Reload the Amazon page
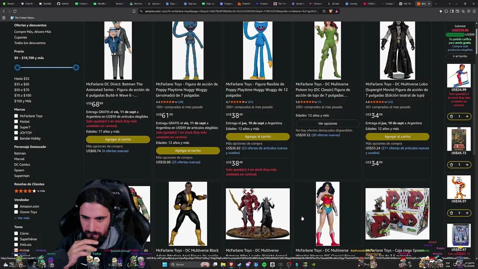This screenshot has width=478, height=269. click(15, 11)
